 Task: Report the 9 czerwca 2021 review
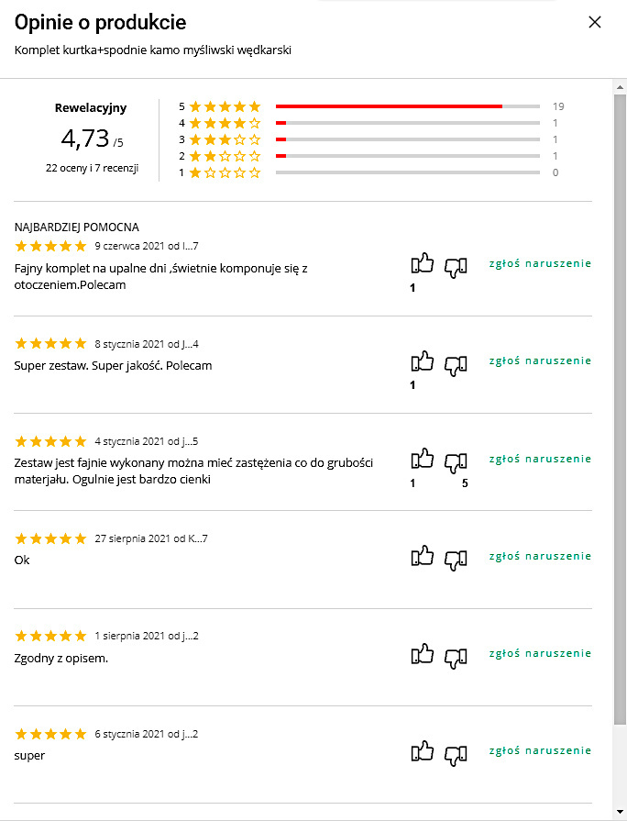click(x=540, y=263)
